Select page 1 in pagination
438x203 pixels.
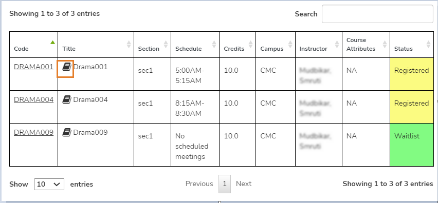pyautogui.click(x=225, y=184)
